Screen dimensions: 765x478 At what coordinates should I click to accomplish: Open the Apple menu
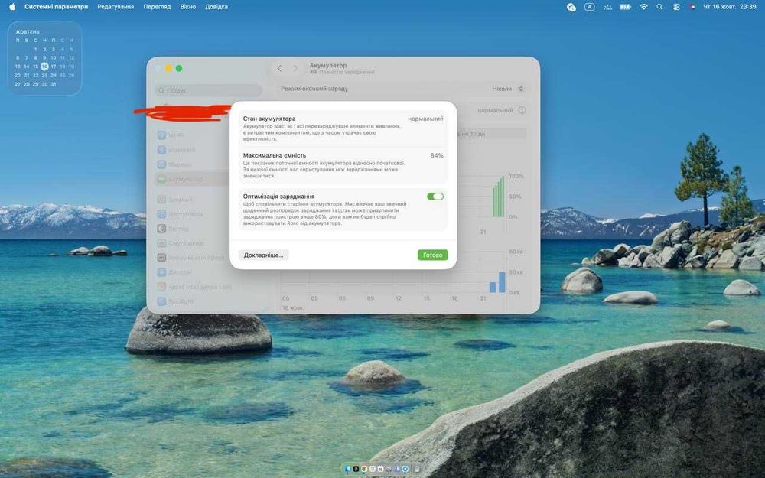(x=12, y=7)
